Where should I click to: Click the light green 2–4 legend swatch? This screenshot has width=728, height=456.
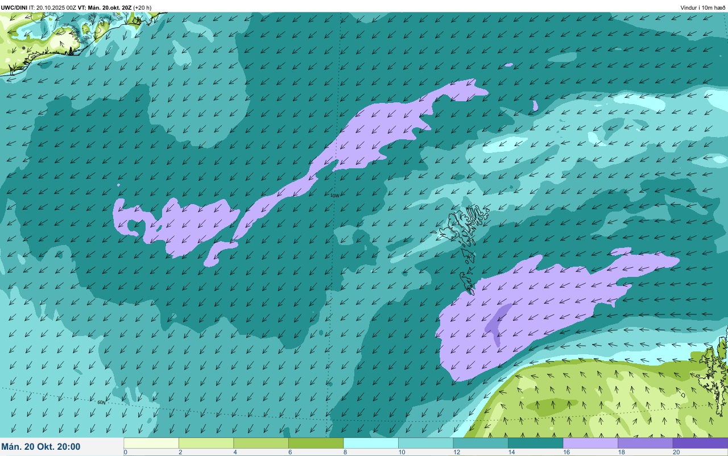(206, 443)
